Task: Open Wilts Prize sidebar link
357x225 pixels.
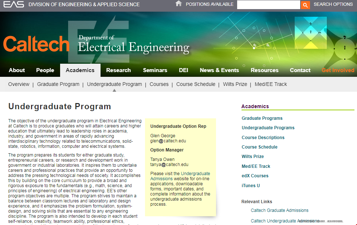Action: [x=253, y=157]
